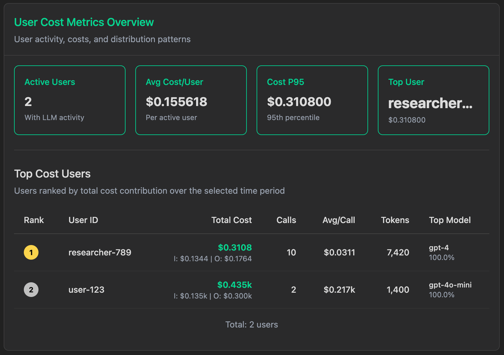Click the User ID column header

83,220
